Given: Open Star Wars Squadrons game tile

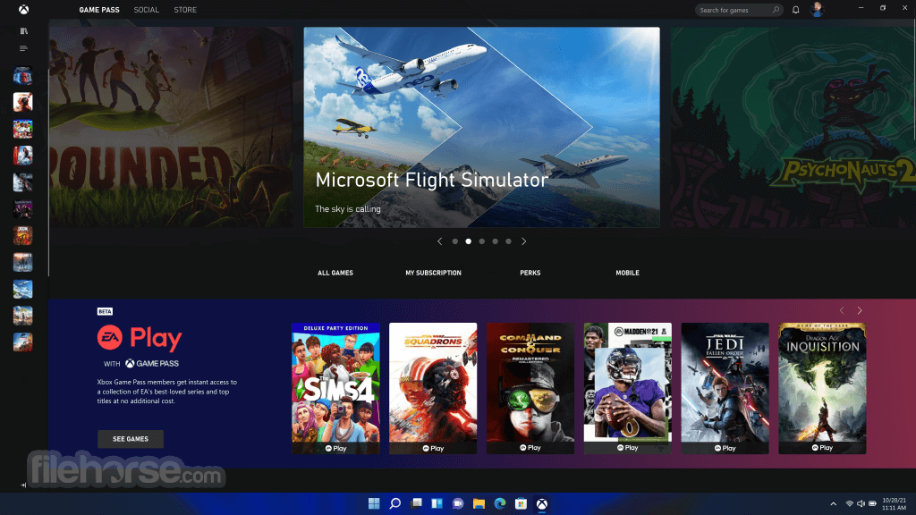Looking at the screenshot, I should (433, 388).
